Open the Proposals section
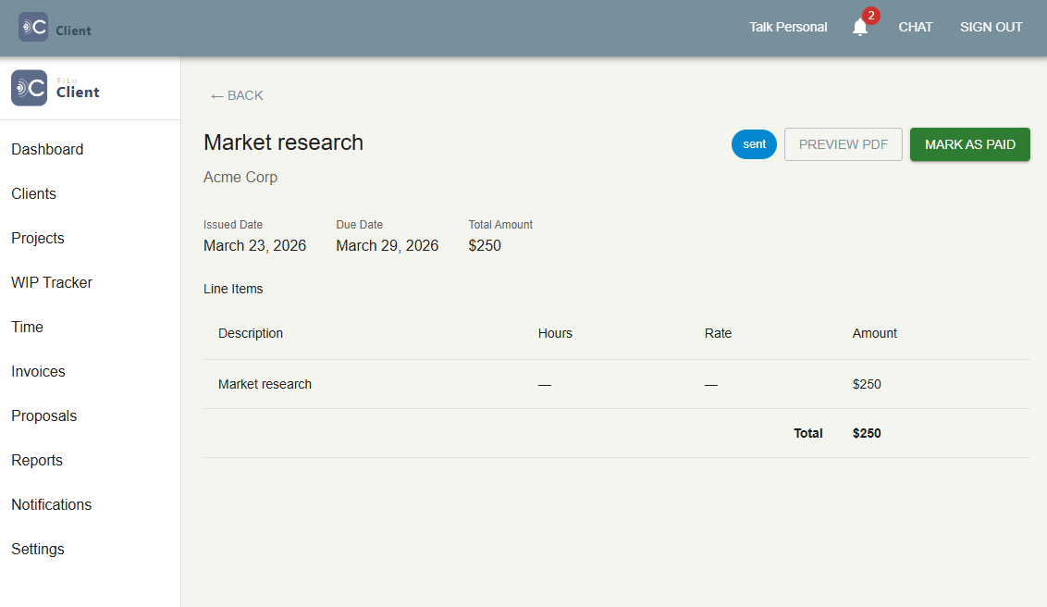Viewport: 1047px width, 607px height. (x=43, y=415)
